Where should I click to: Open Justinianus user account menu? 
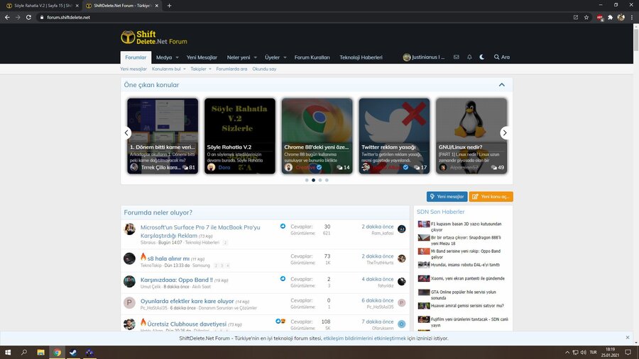(424, 57)
